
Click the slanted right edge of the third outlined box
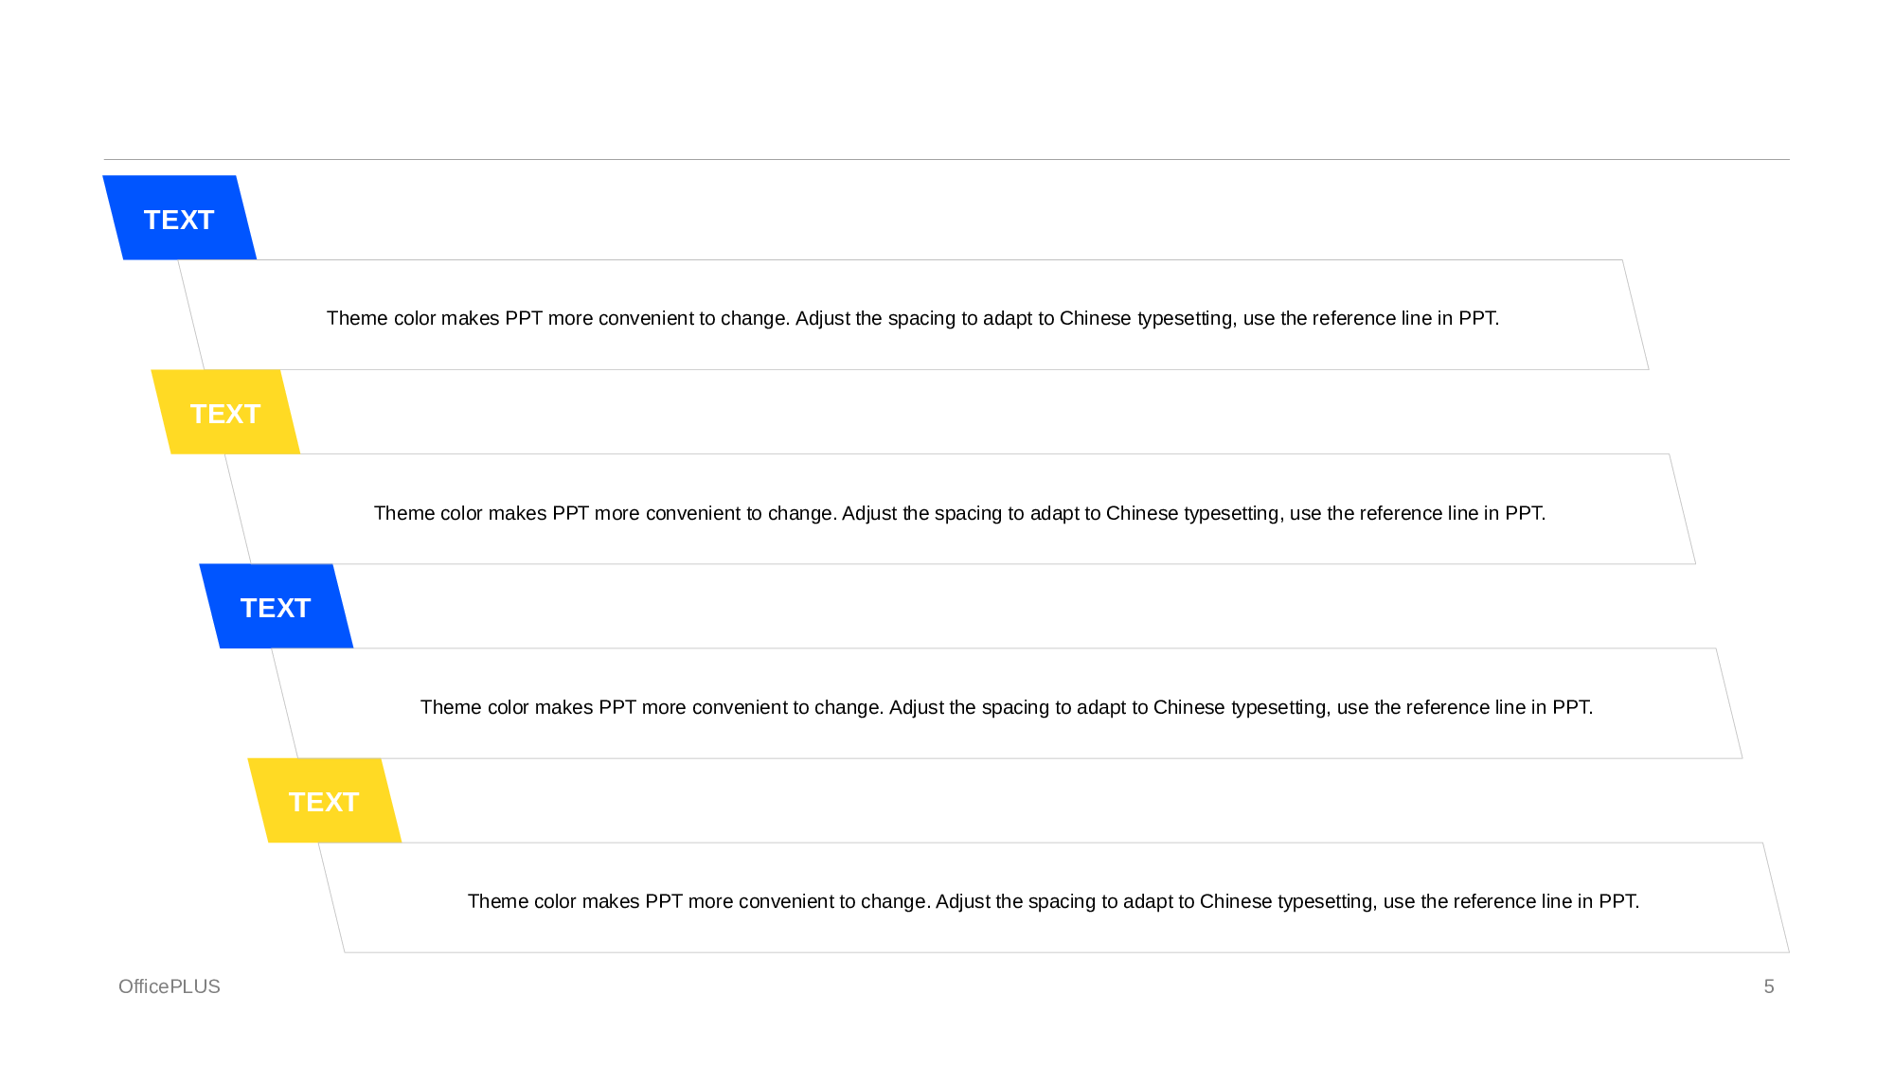tap(1729, 703)
